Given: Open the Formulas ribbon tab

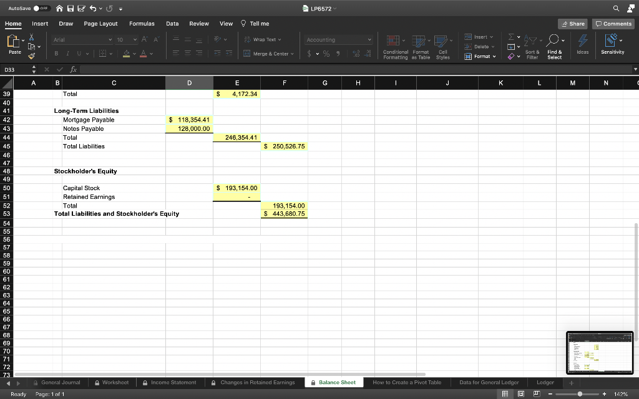Looking at the screenshot, I should (x=142, y=23).
